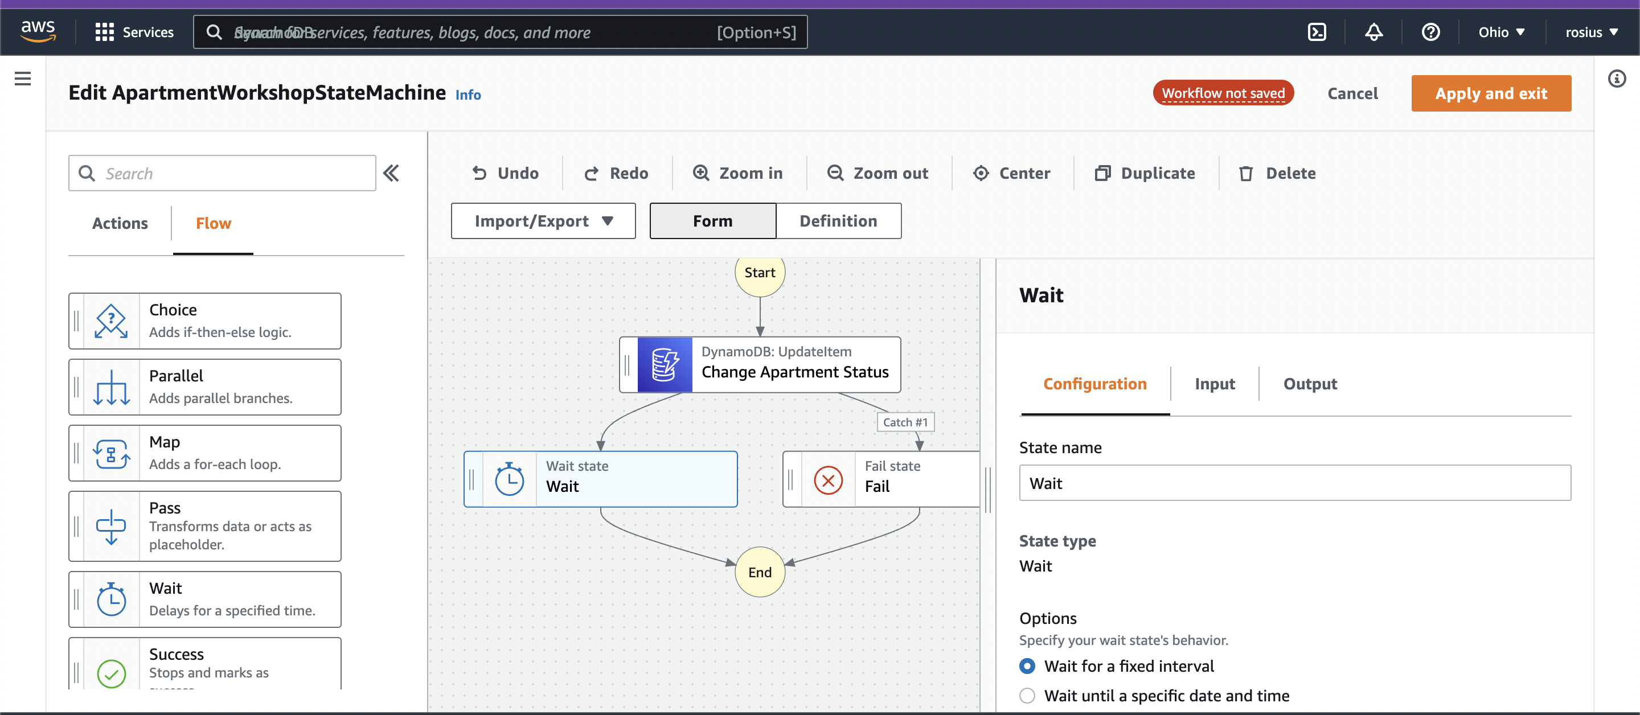The image size is (1640, 715).
Task: Select Wait for a fixed interval
Action: pos(1027,666)
